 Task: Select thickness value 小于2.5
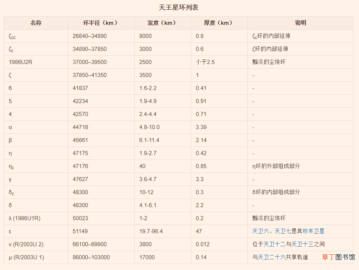pyautogui.click(x=205, y=62)
